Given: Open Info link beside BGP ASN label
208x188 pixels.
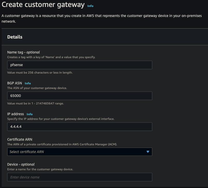Looking at the screenshot, I should coord(28,83).
